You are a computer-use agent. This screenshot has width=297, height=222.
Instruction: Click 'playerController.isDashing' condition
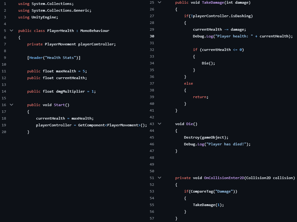point(222,16)
